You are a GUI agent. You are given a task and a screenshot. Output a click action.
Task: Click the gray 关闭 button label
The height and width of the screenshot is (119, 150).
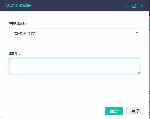(135, 111)
